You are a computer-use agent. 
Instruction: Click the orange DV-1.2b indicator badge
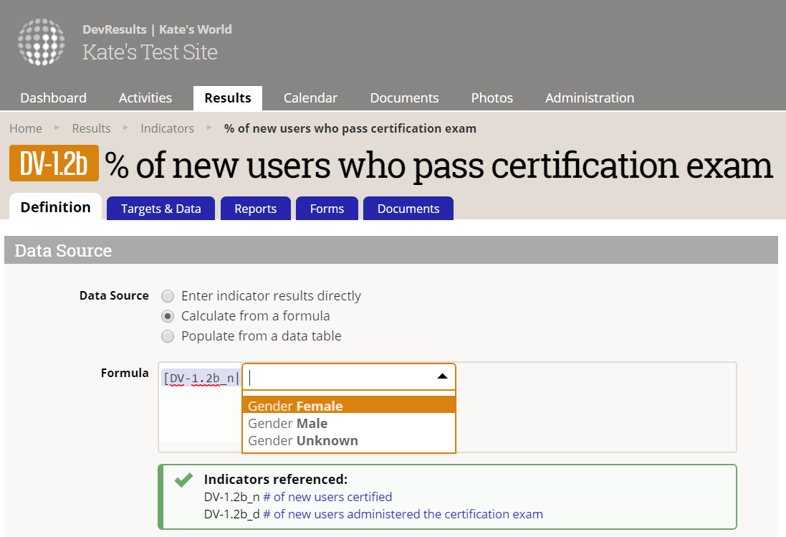[x=54, y=165]
